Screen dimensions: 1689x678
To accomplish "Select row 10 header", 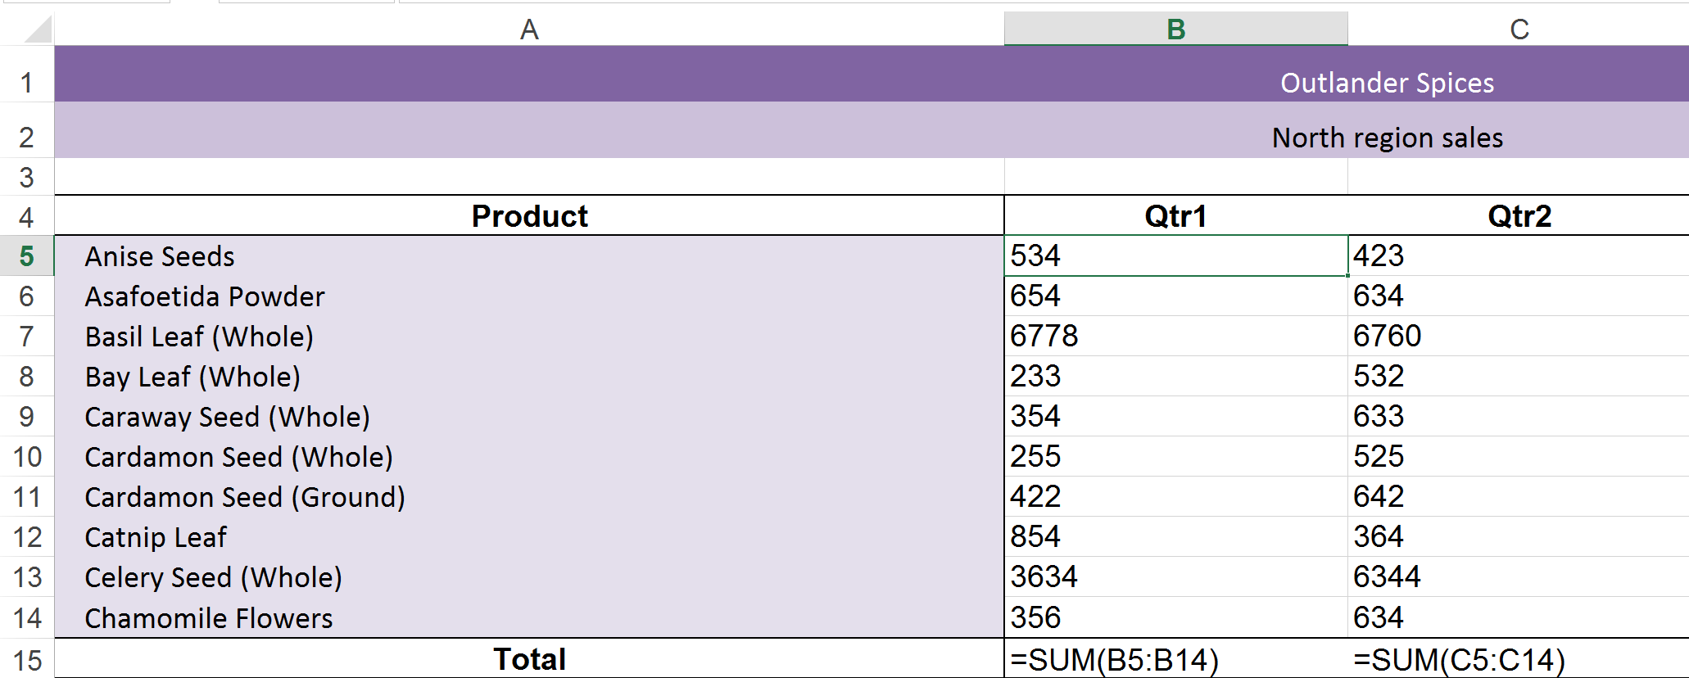I will point(27,457).
